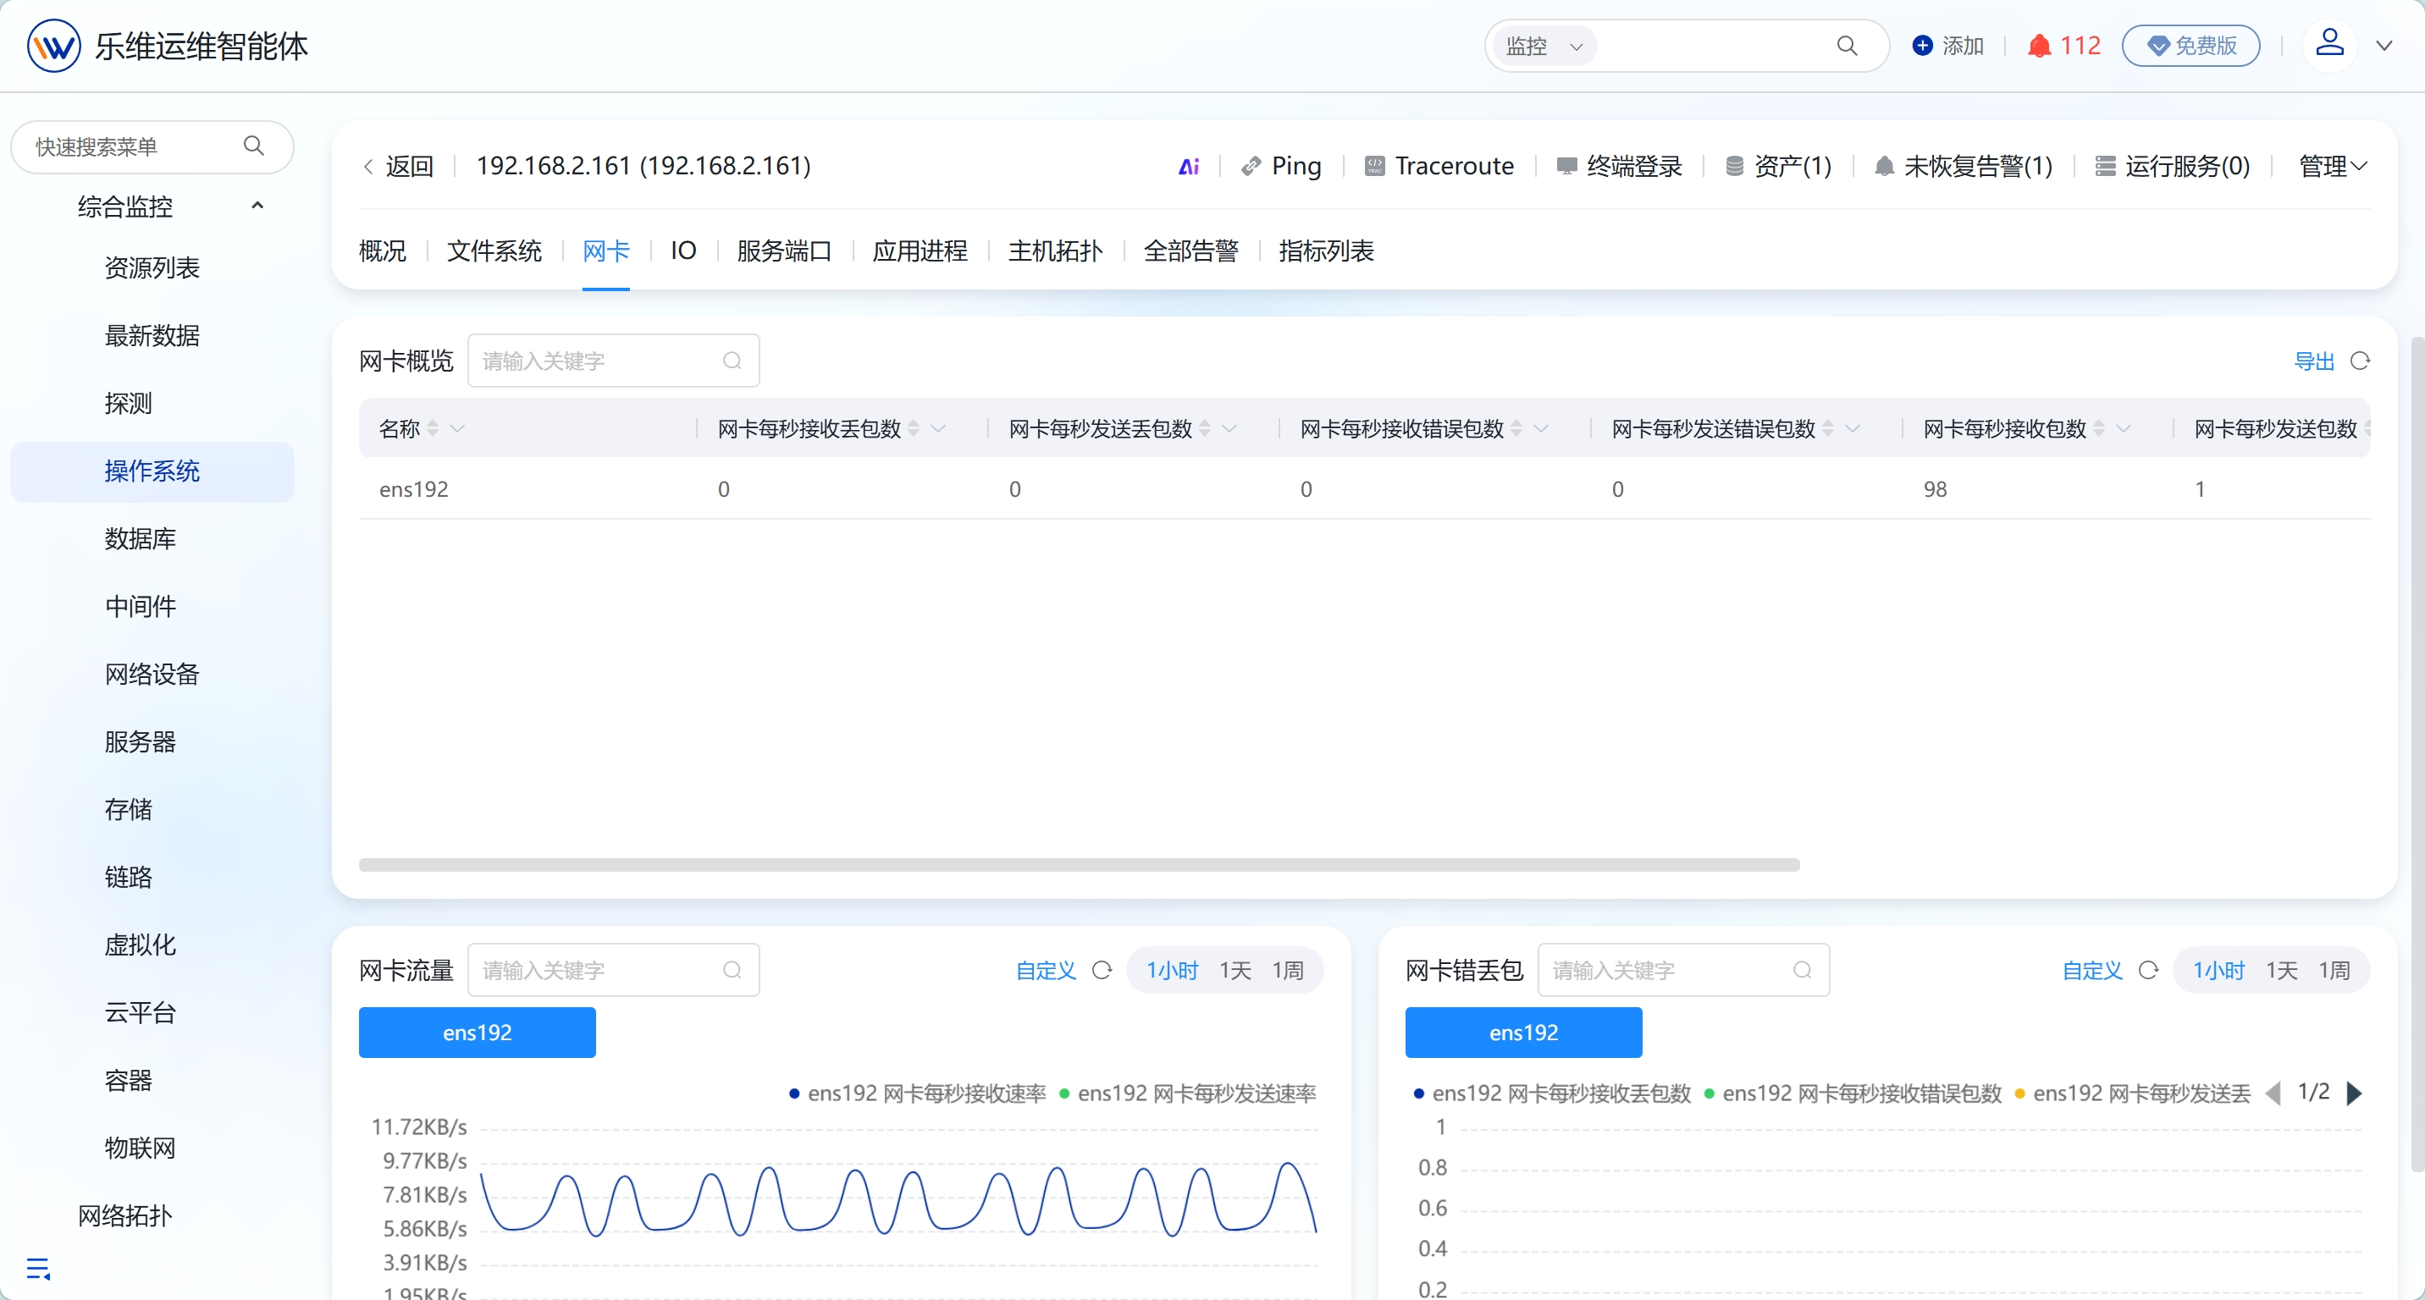Click the red alarm bell icon

point(2038,45)
